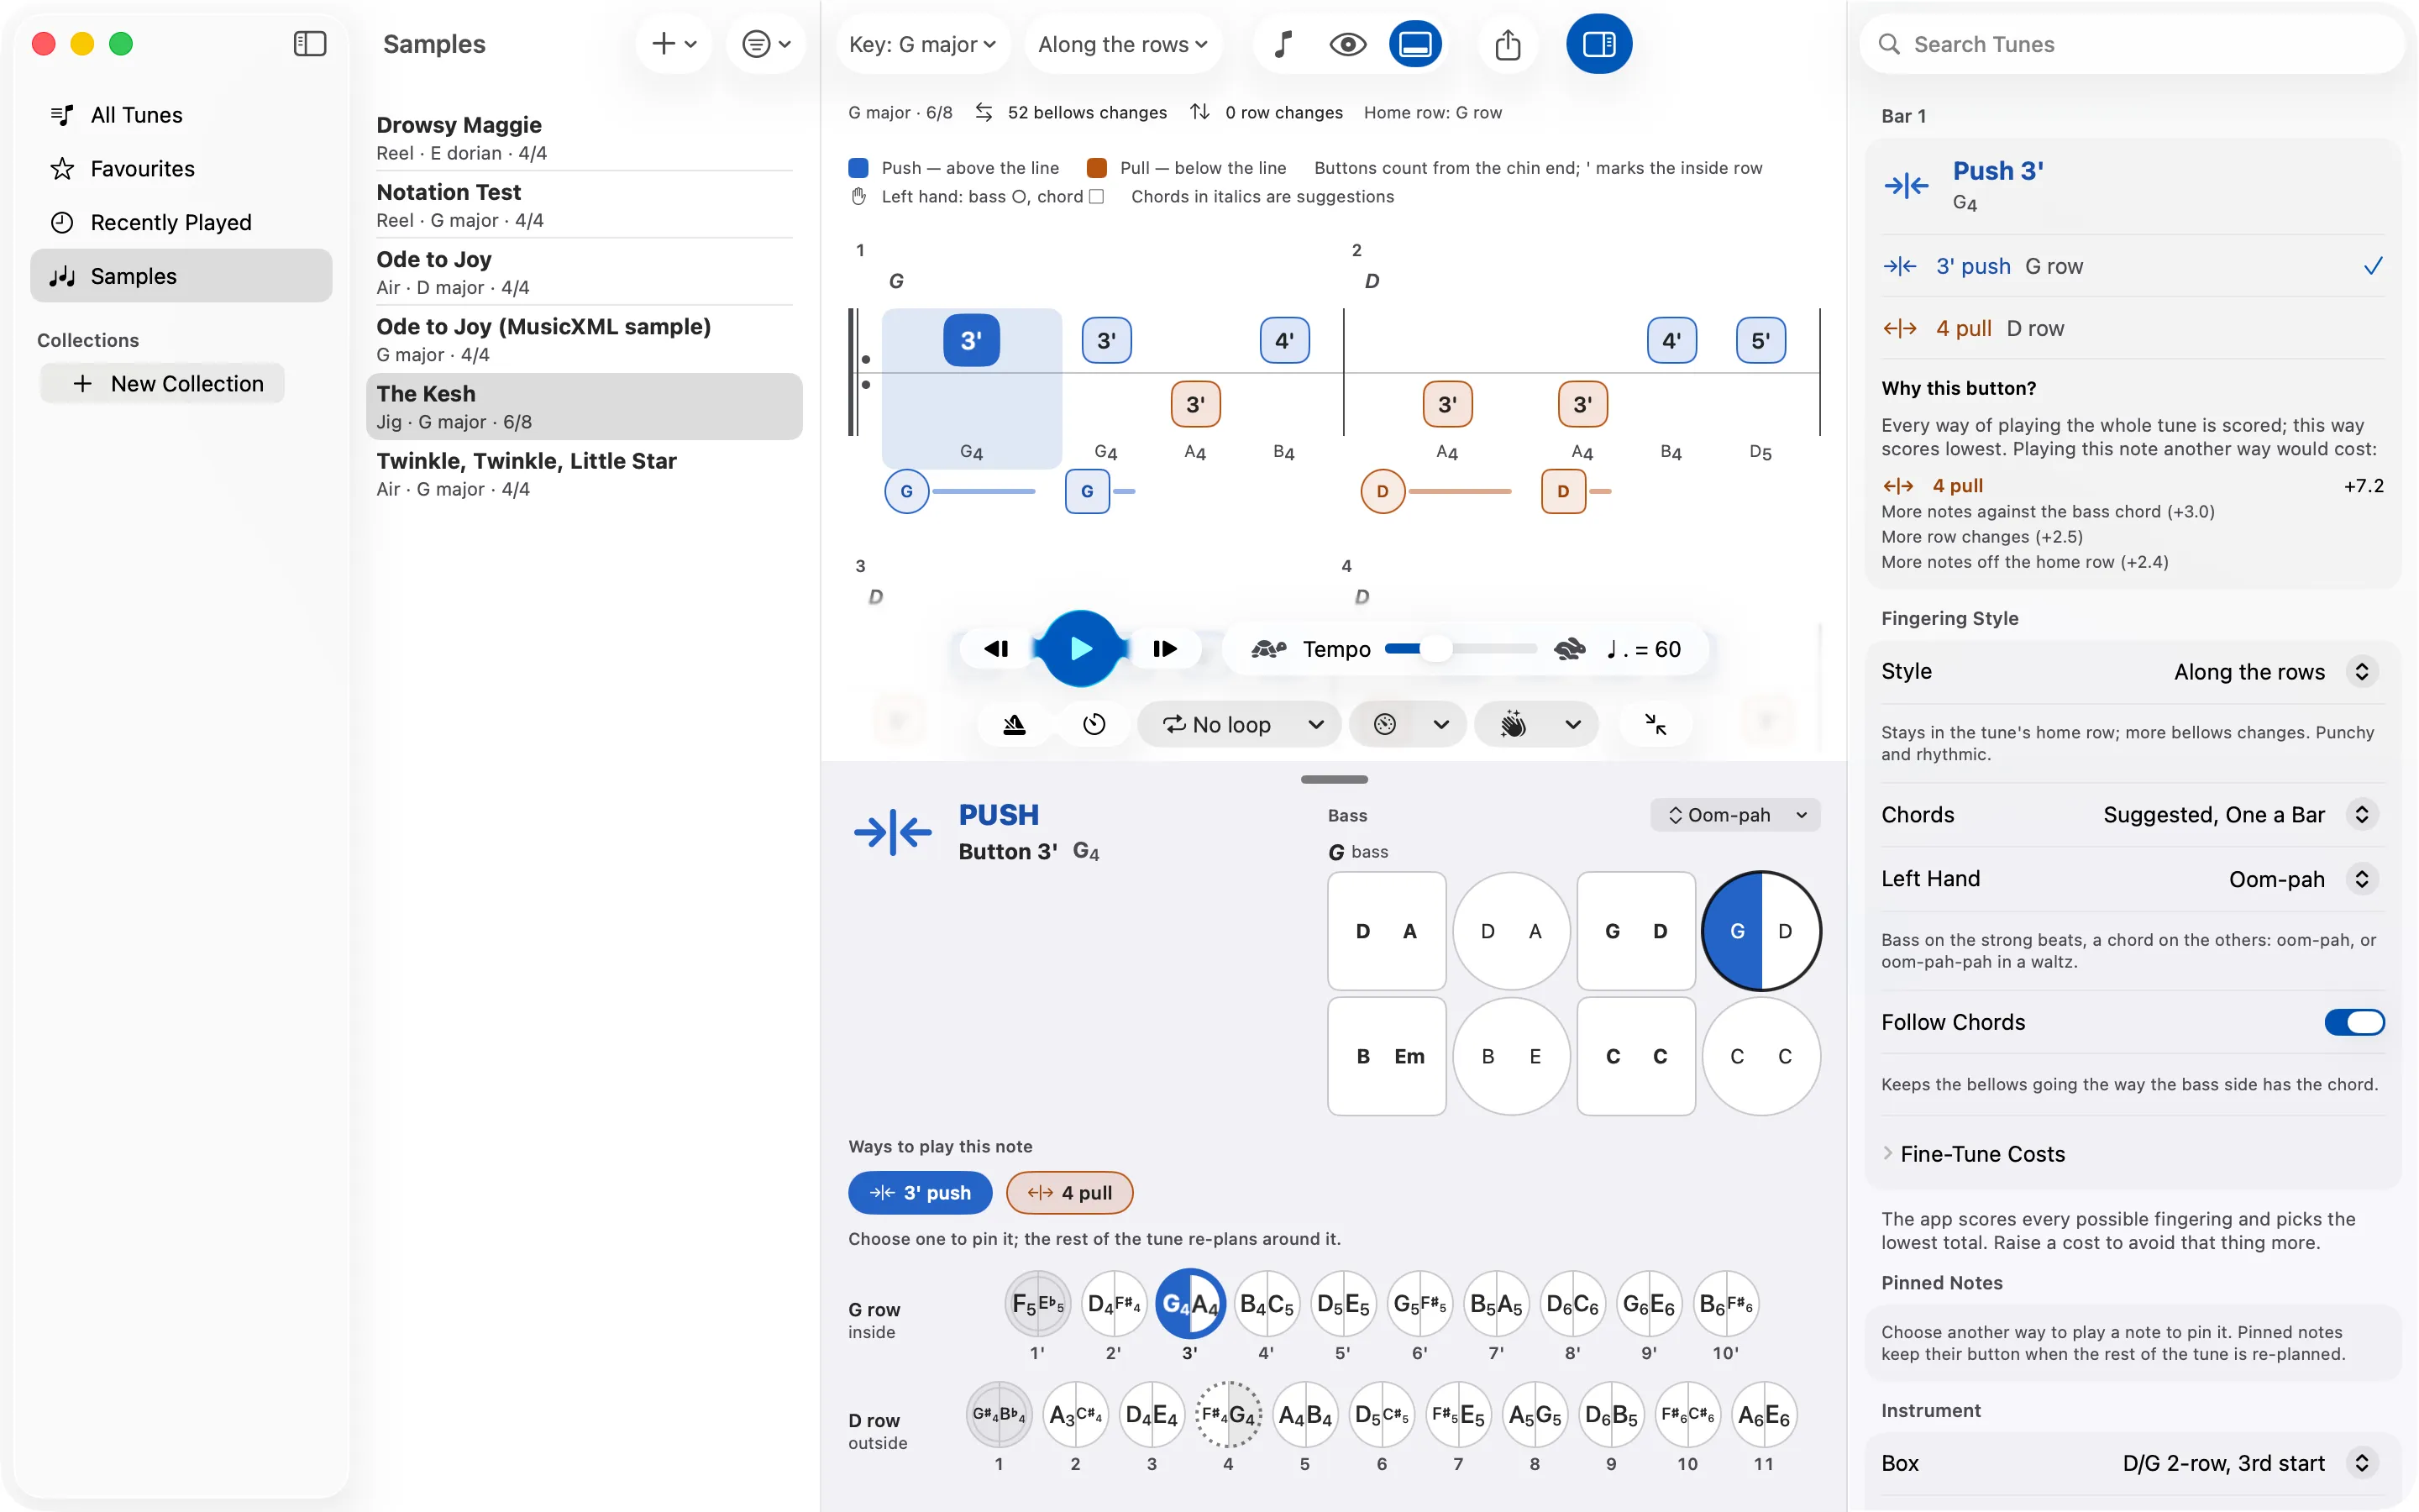Step forward to the next note
Viewport: 2419px width, 1512px height.
click(x=1164, y=649)
